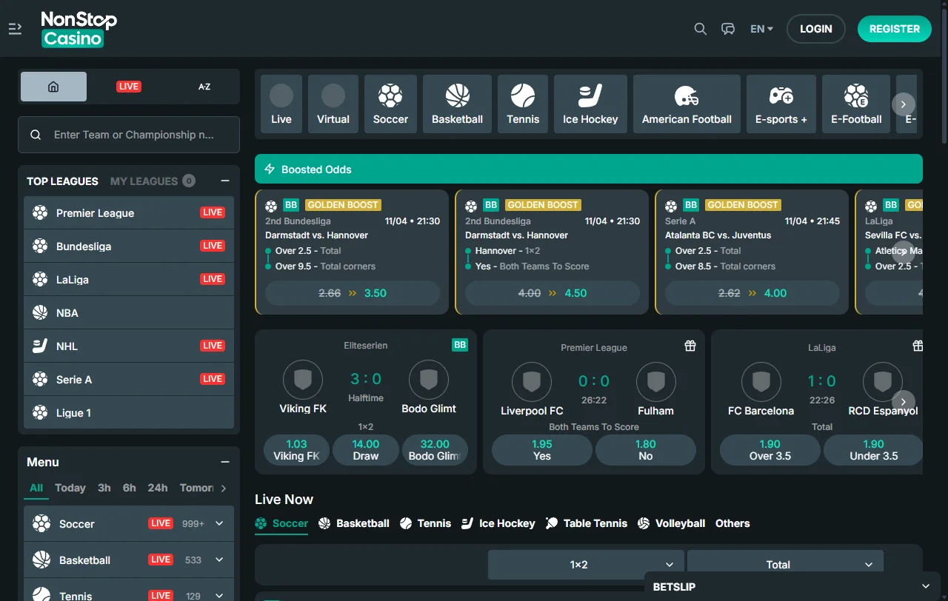Expand the Basketball menu row

coord(129,560)
